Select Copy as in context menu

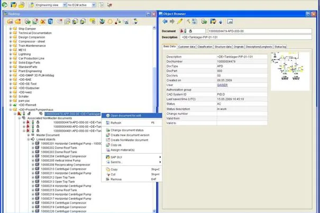click(x=132, y=145)
